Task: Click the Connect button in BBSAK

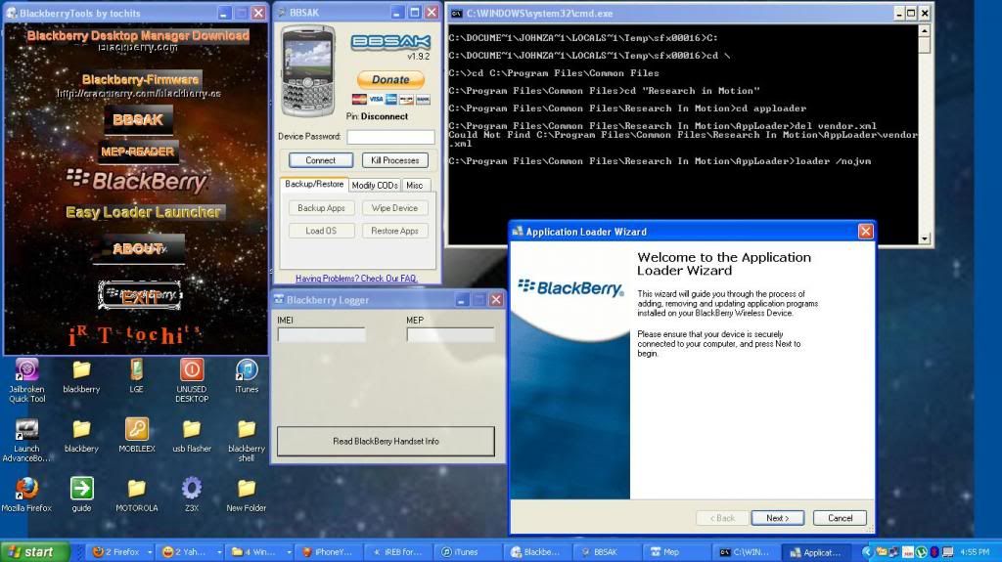Action: (x=320, y=160)
